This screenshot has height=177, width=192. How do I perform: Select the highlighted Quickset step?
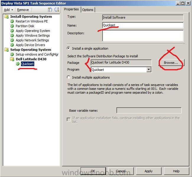tap(27, 64)
